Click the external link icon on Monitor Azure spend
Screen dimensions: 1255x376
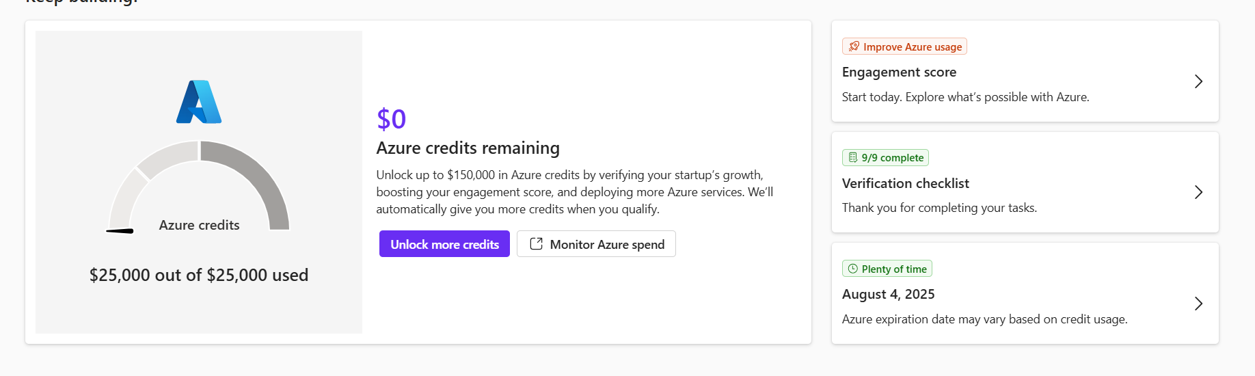[x=537, y=244]
